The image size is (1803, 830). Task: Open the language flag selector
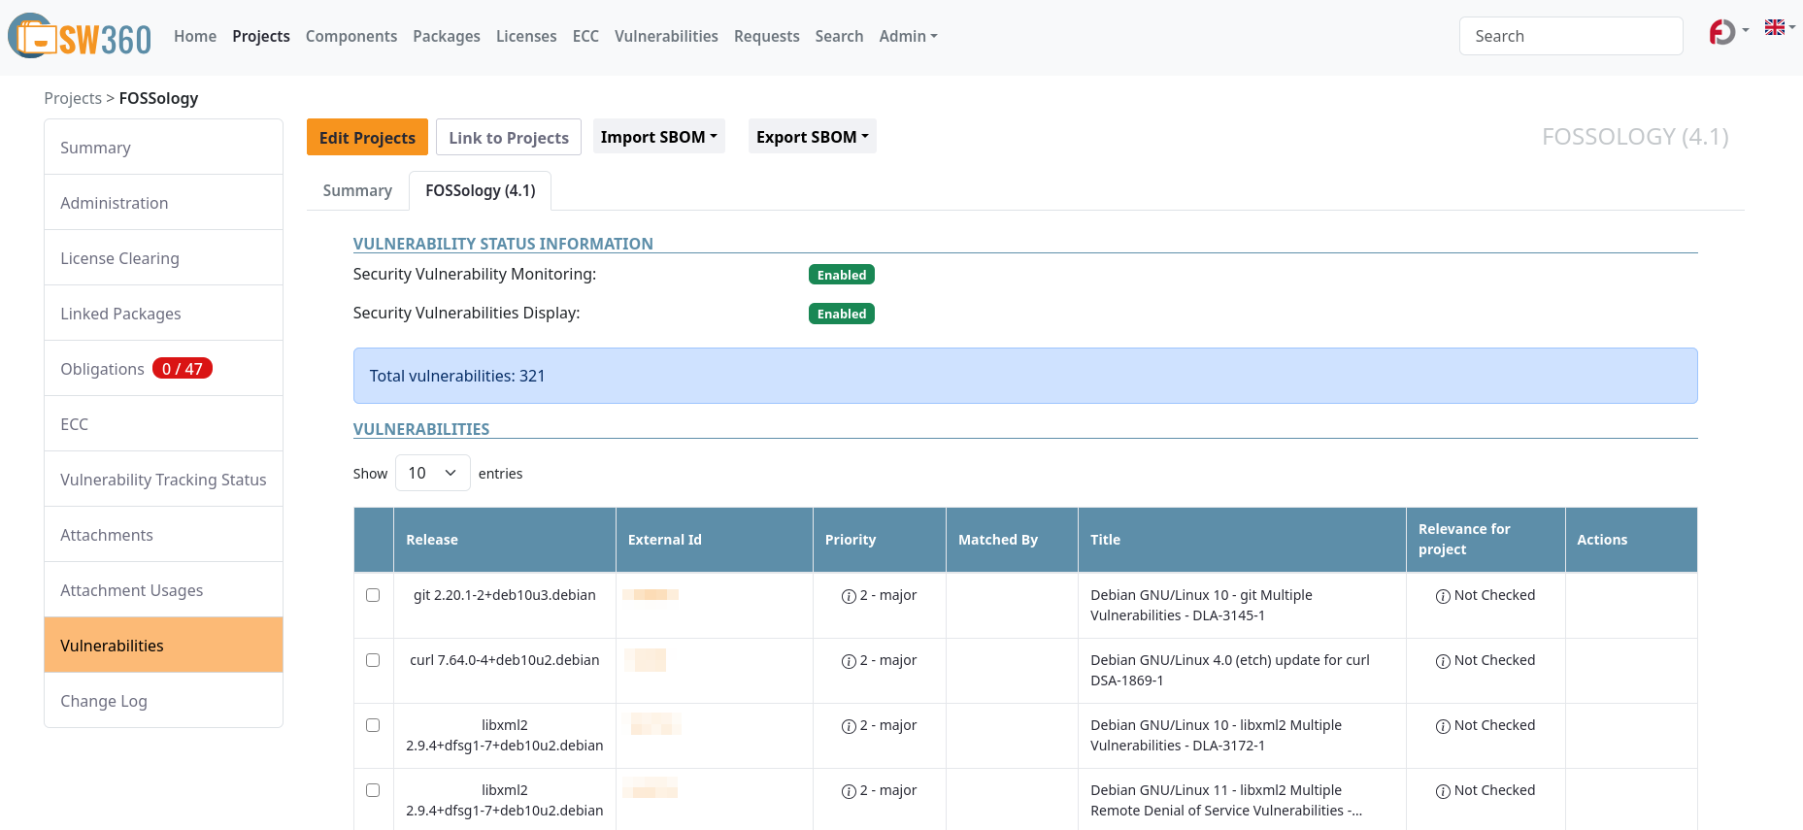coord(1775,28)
